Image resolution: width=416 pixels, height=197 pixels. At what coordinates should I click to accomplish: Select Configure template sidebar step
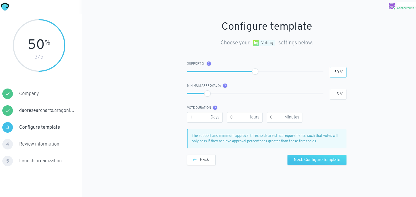pos(39,127)
